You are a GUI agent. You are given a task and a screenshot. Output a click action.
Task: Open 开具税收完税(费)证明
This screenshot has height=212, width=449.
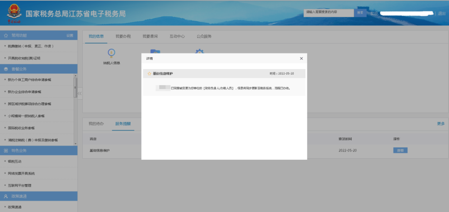[24, 58]
